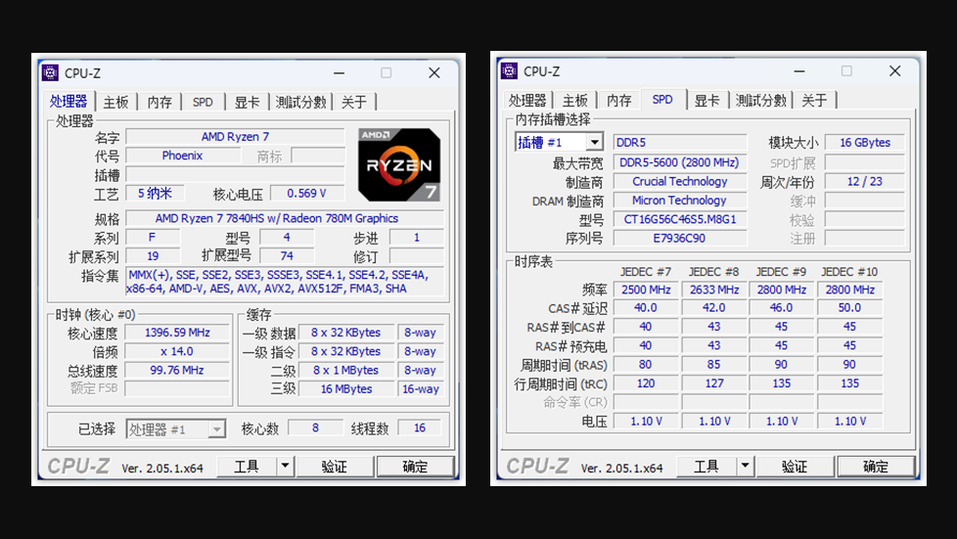The height and width of the screenshot is (539, 957).
Task: Click the CPU-Z app icon in right window title bar
Action: 509,70
